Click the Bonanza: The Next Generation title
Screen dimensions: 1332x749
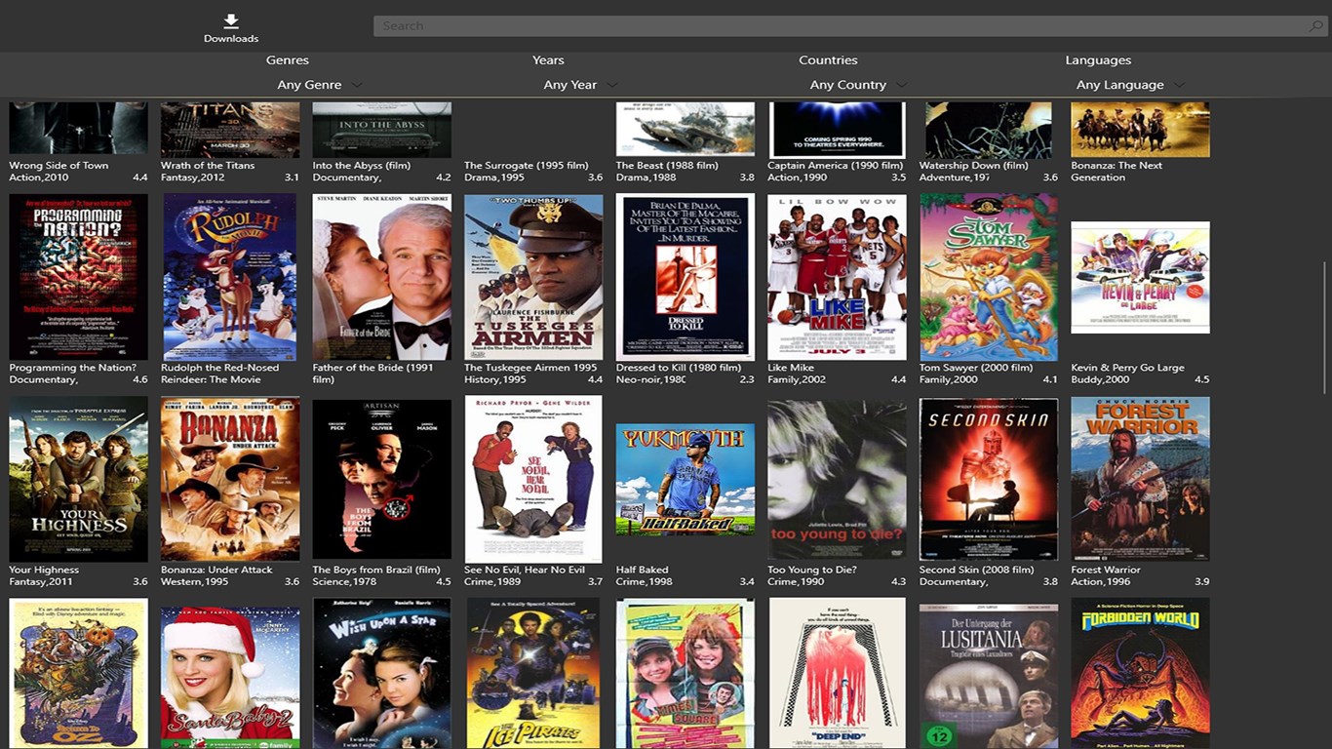click(x=1117, y=172)
